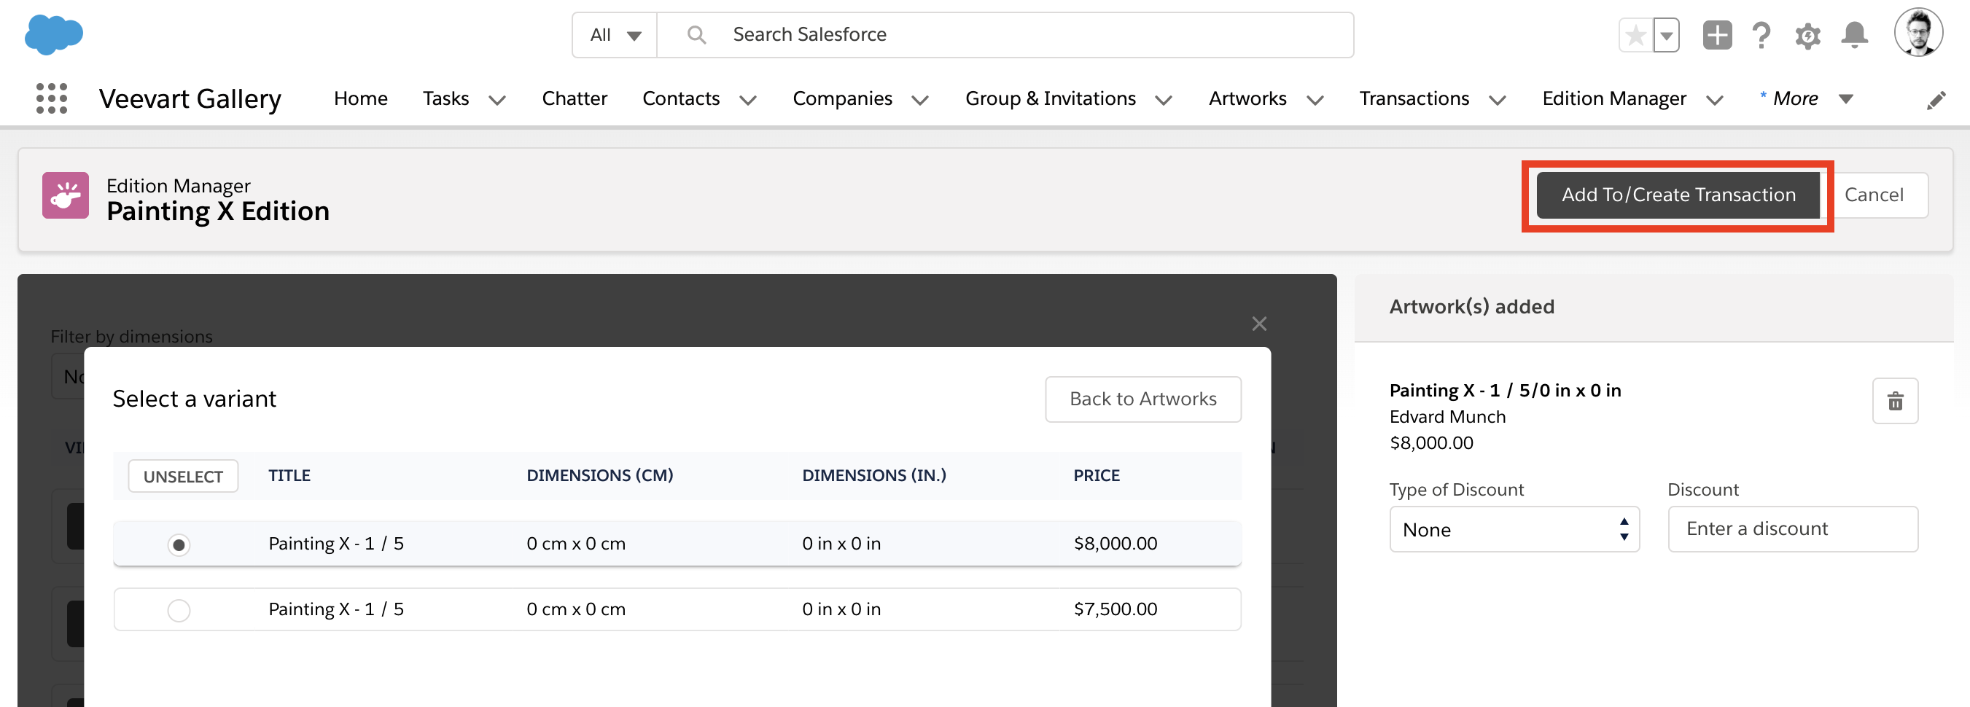Choose the $7,500.00 variant radio button
1970x707 pixels.
(178, 610)
